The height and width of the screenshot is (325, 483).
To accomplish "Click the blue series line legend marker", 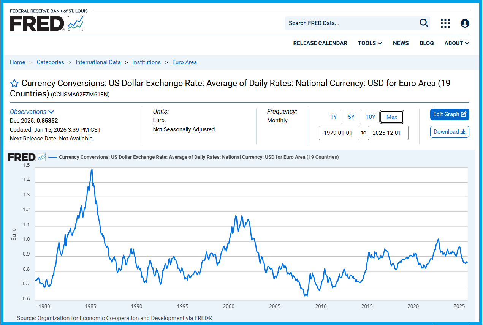I will [x=53, y=157].
